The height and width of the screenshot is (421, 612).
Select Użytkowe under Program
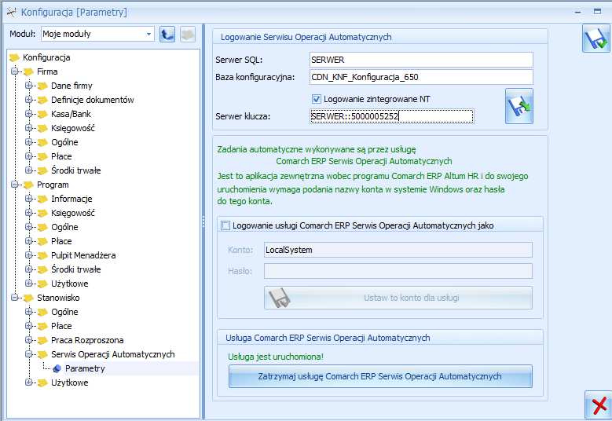tap(69, 284)
